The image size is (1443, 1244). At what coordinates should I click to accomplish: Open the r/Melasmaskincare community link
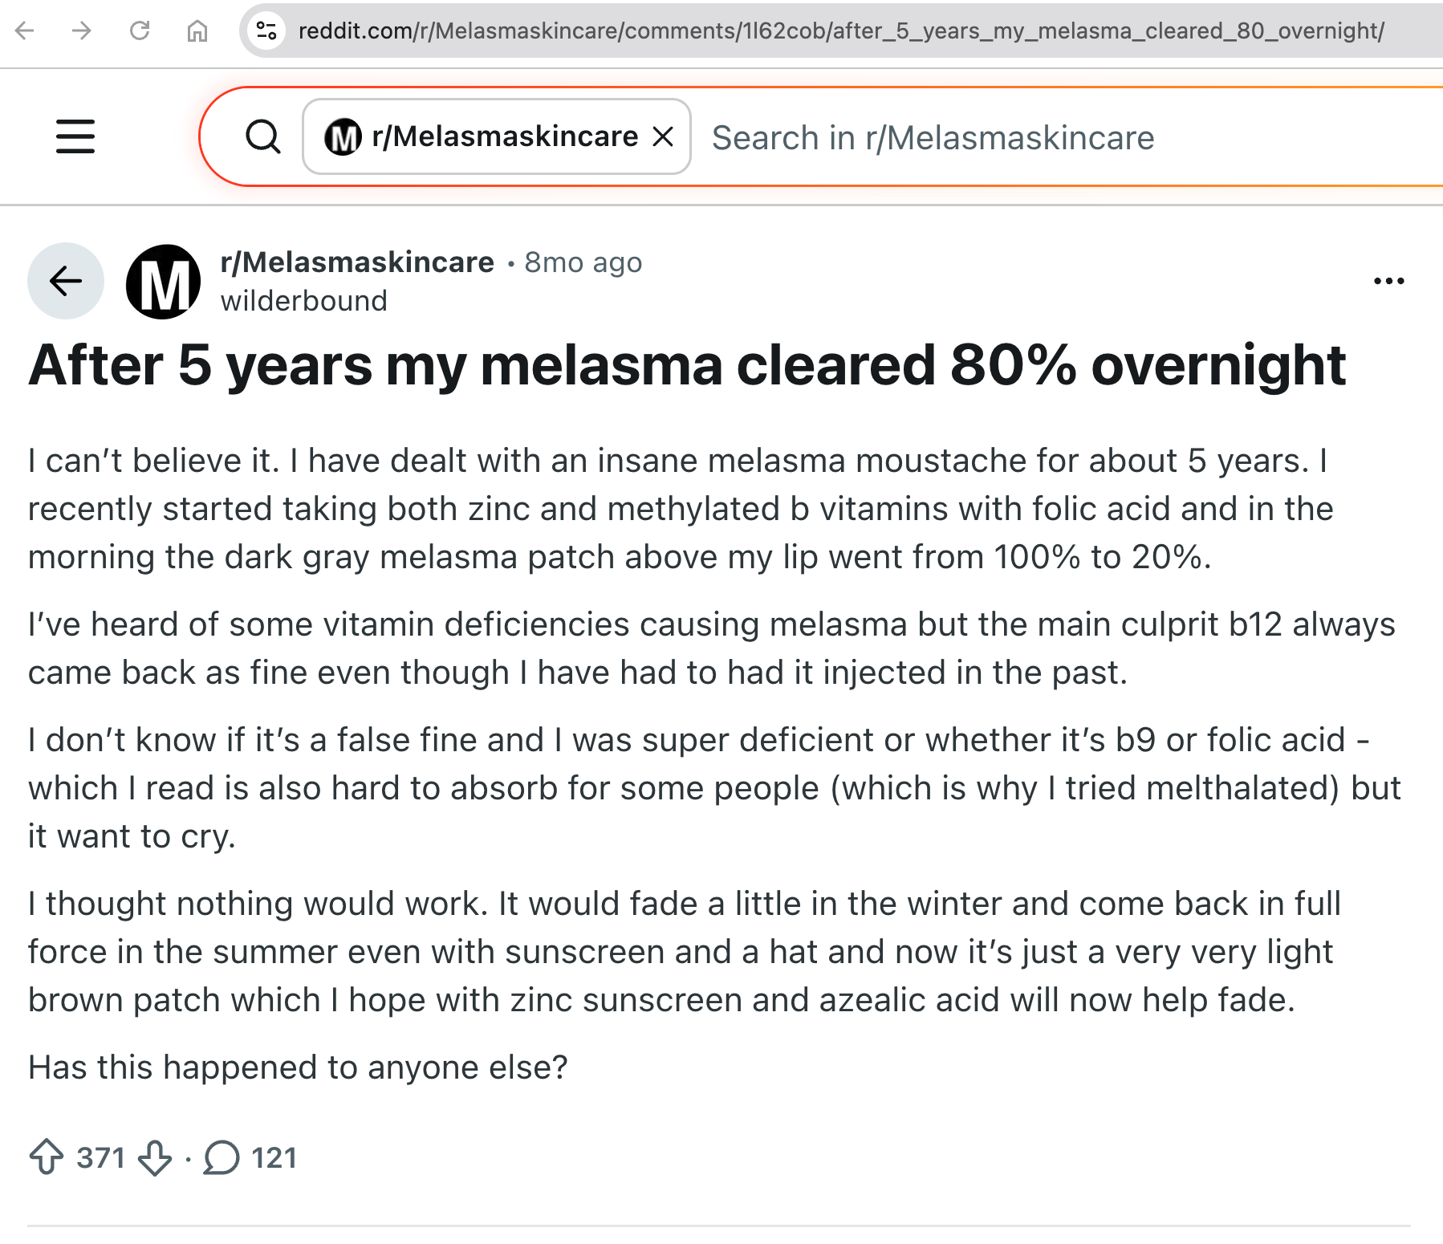click(357, 262)
